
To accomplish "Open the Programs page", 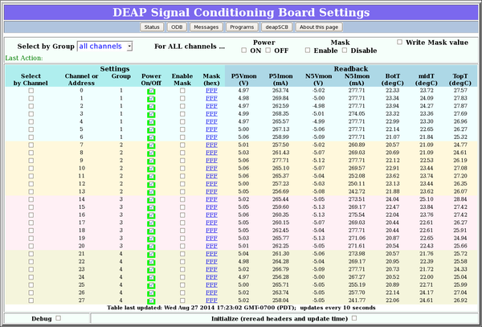I will click(242, 27).
